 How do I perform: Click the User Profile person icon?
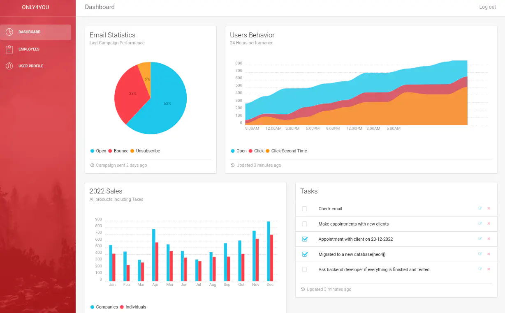pyautogui.click(x=9, y=66)
